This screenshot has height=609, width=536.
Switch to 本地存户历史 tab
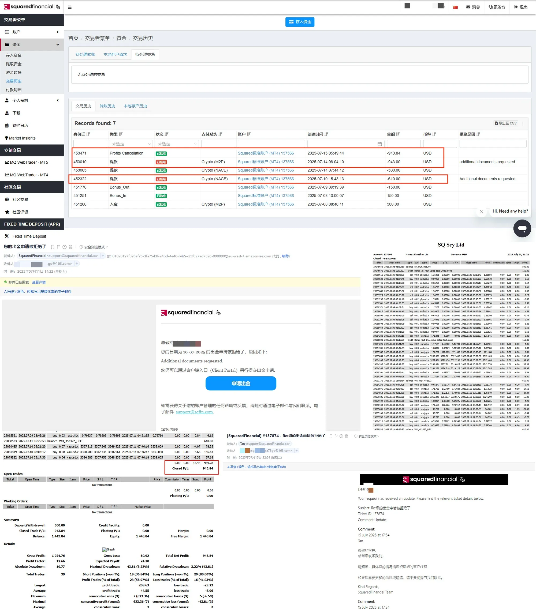click(x=135, y=106)
